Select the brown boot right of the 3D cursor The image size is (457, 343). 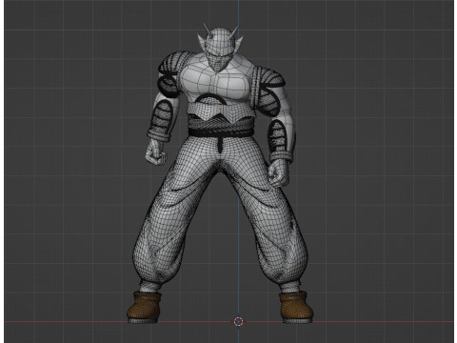click(x=296, y=306)
